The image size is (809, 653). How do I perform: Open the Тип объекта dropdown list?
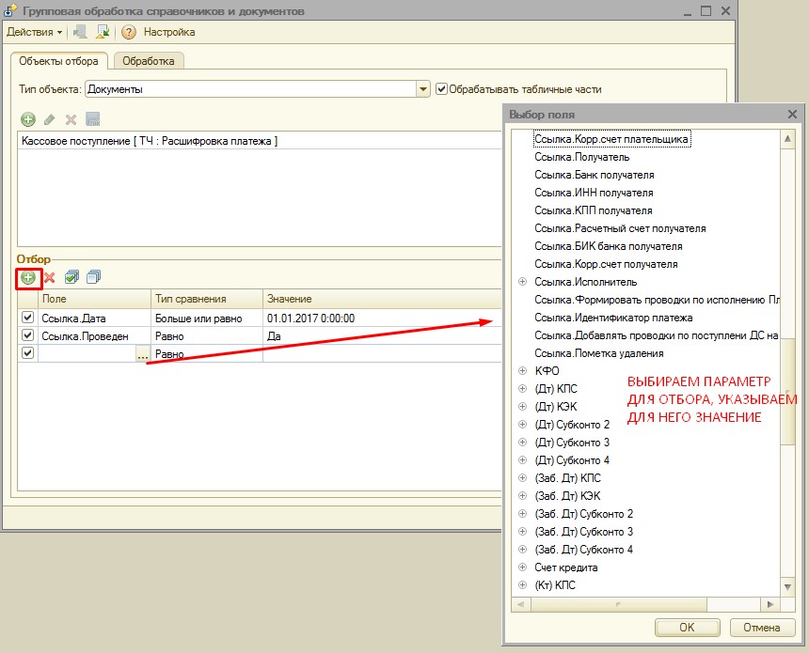pos(423,89)
